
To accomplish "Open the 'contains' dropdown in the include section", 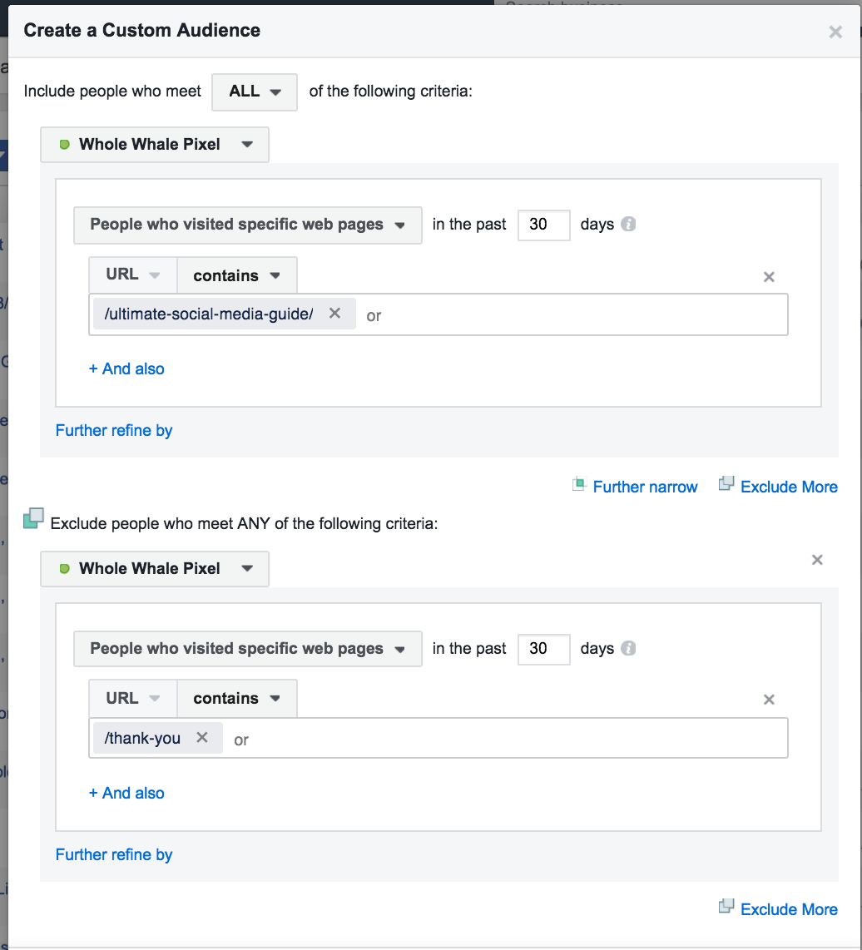I will (236, 275).
